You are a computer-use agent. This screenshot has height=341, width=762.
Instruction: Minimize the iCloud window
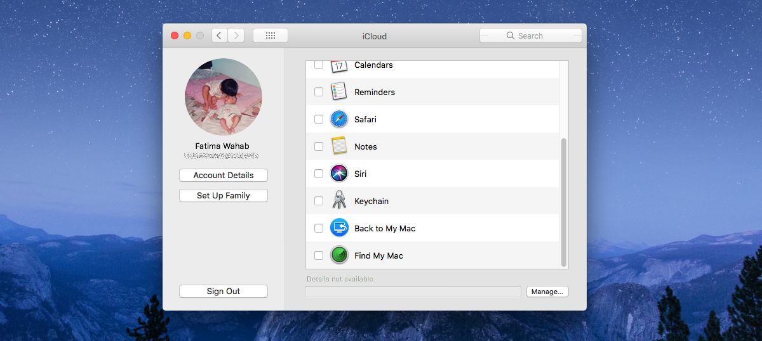[x=187, y=36]
